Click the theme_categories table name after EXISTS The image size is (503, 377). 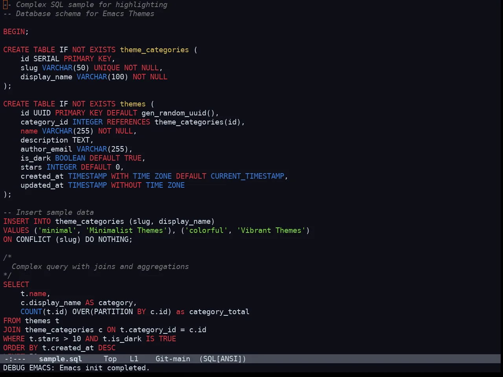tap(154, 50)
